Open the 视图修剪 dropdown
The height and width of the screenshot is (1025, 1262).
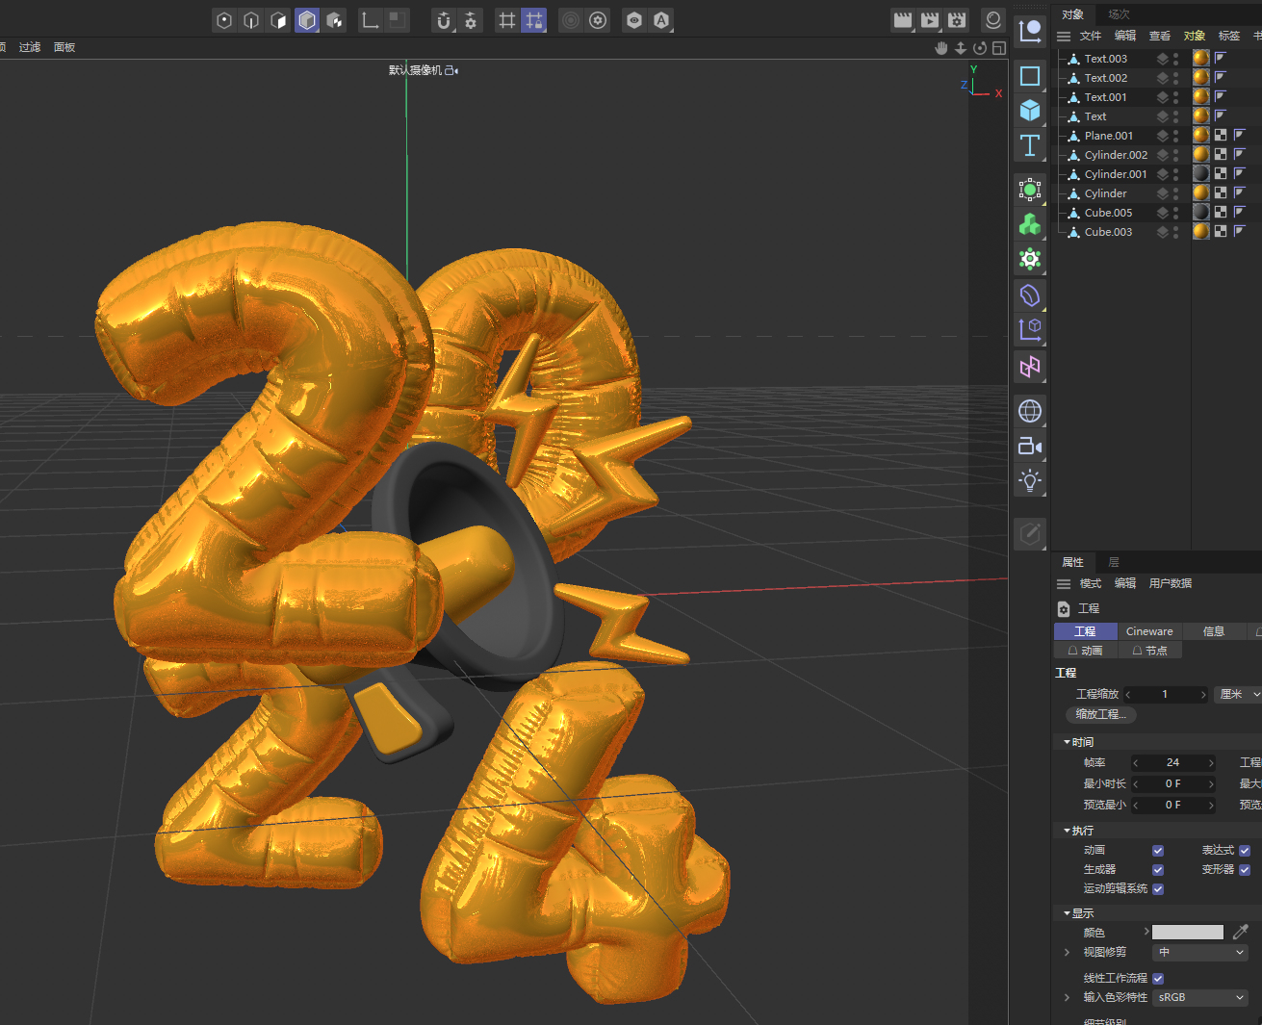[x=1199, y=952]
